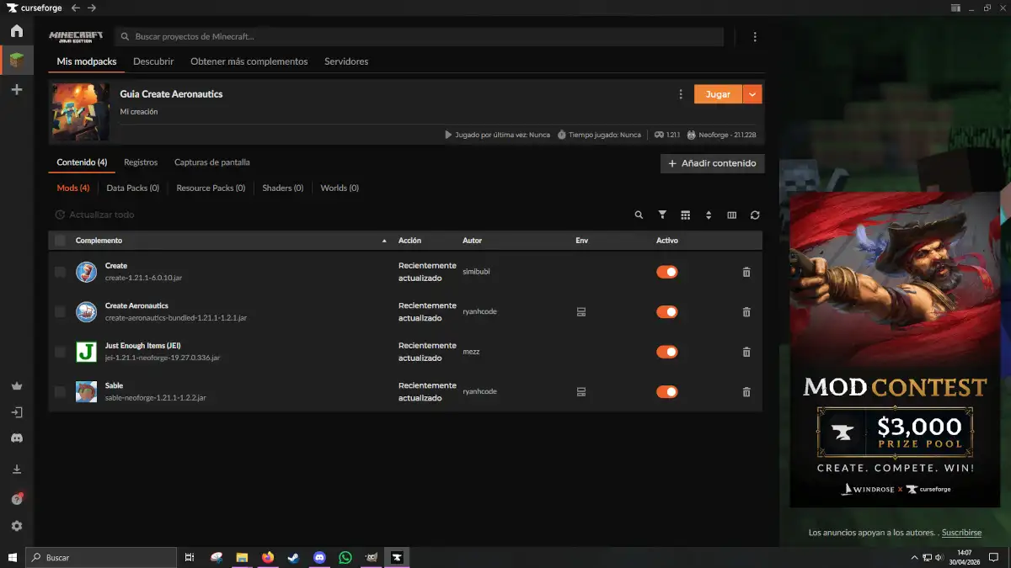Open the three-dot menu beside Jugar
This screenshot has height=568, width=1011.
coord(681,94)
